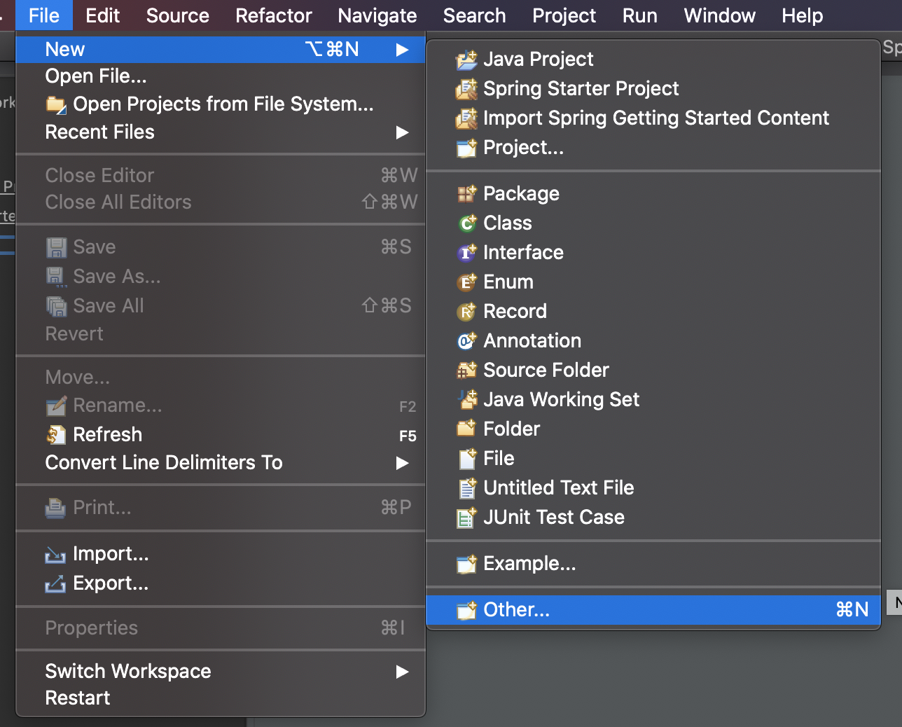902x727 pixels.
Task: Click the Folder icon in New submenu
Action: 466,429
